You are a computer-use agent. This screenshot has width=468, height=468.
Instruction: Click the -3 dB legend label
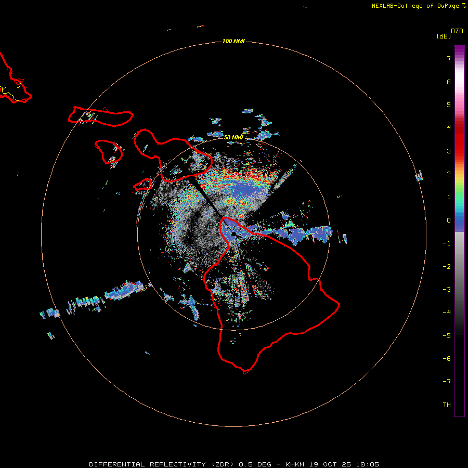[447, 290]
